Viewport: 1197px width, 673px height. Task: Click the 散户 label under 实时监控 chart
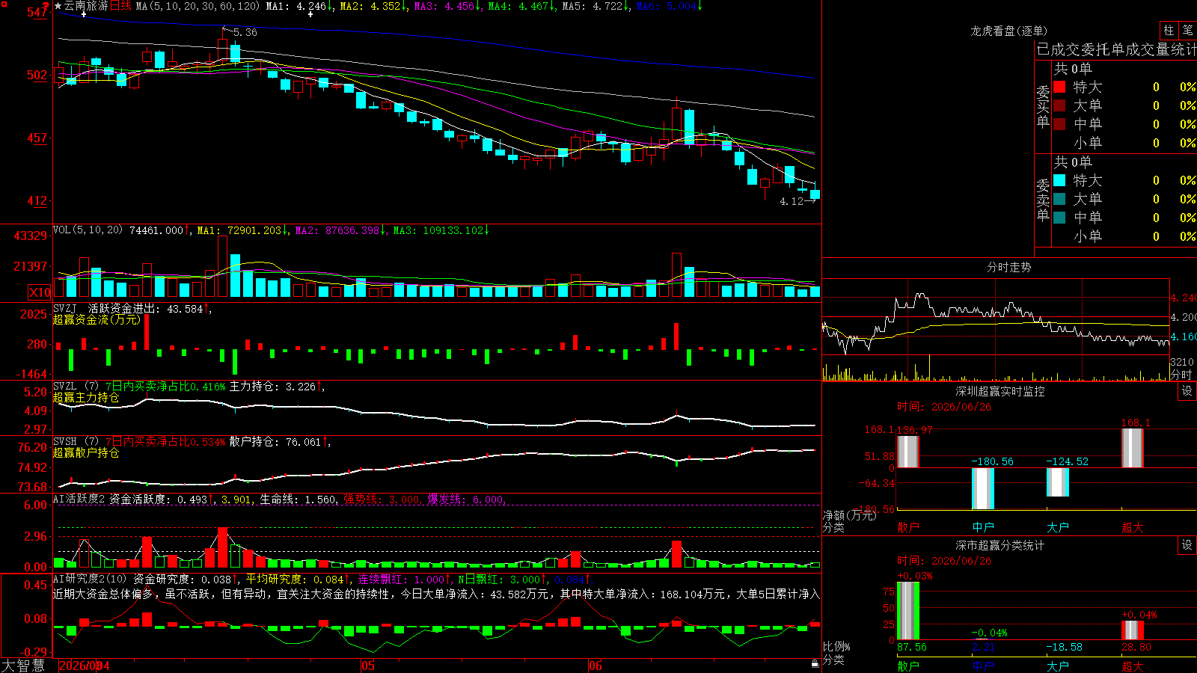coord(908,527)
